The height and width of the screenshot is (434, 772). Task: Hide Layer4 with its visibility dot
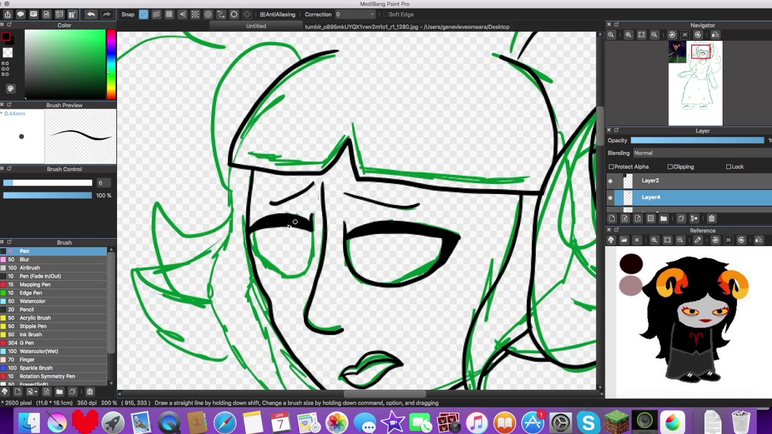point(610,198)
